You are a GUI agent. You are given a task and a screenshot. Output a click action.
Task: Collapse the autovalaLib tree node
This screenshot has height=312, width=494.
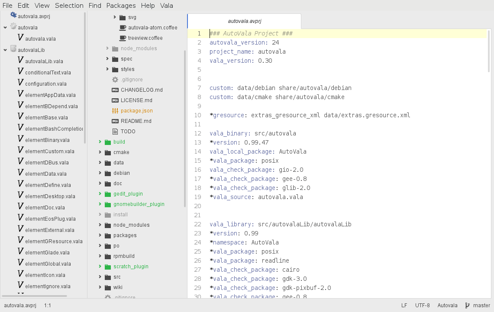coord(5,50)
